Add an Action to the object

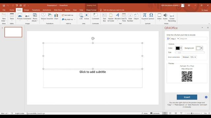(x=86, y=16)
